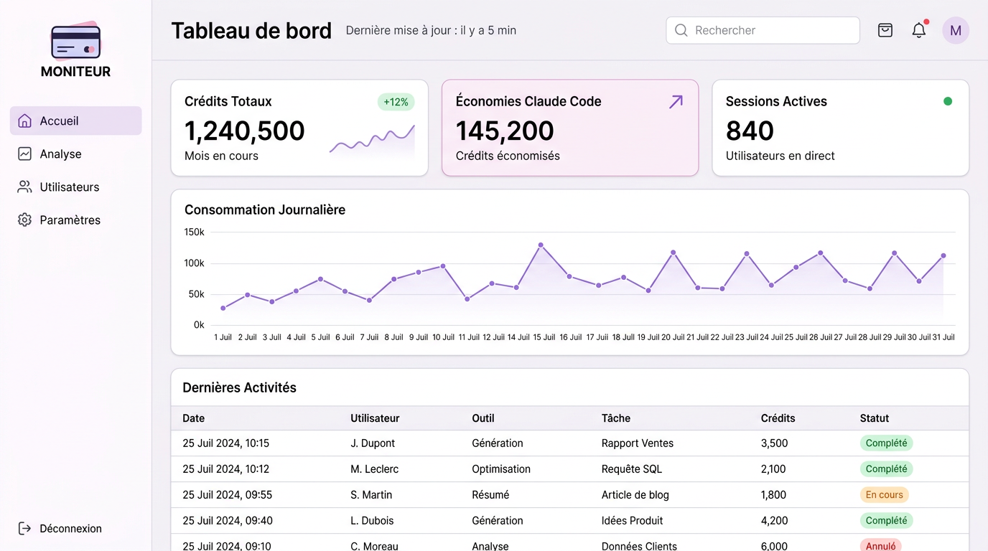Viewport: 988px width, 551px height.
Task: Click the Requête SQL task cell
Action: click(x=632, y=469)
